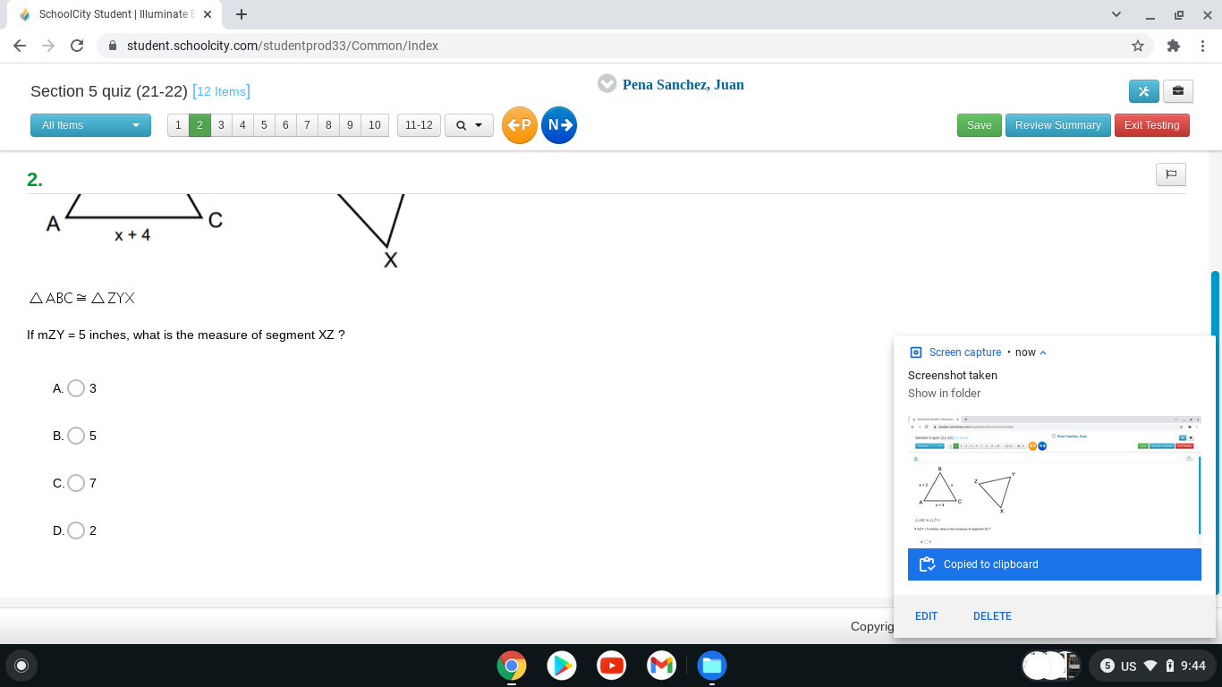Click the Screen capture notification icon
This screenshot has height=687, width=1222.
tap(915, 352)
